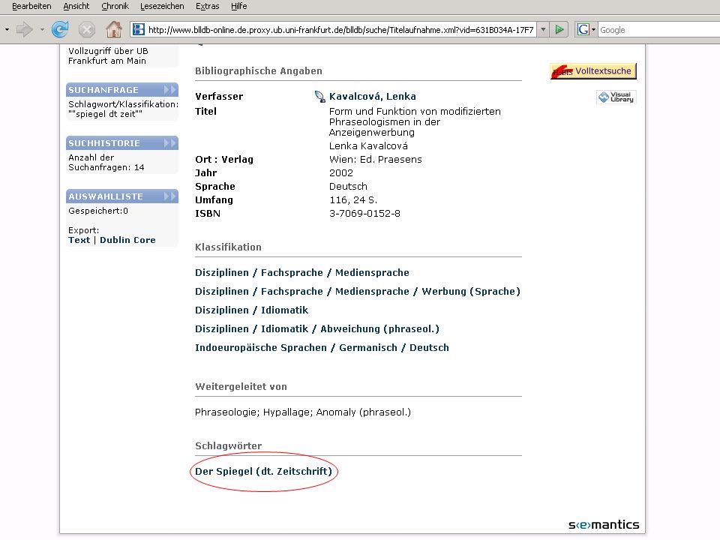
Task: Open Disziplinen / Idiomatik classification link
Action: (252, 310)
